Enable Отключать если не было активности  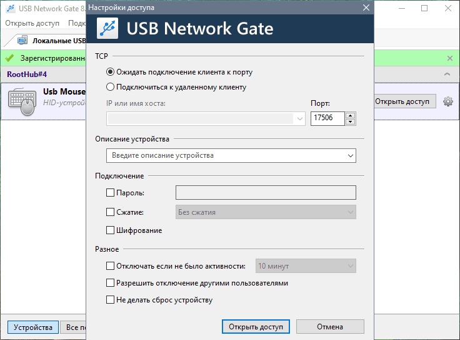111,266
